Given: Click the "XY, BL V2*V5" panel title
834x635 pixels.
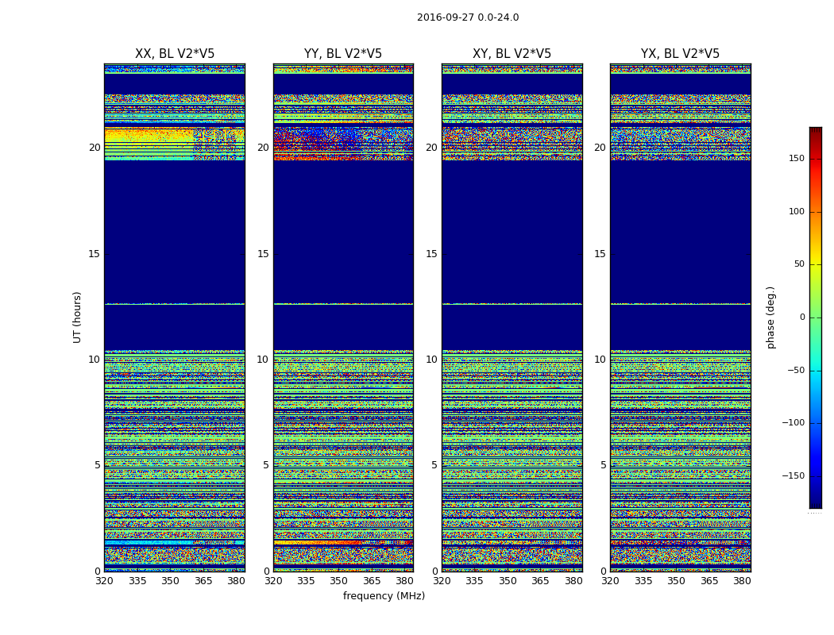Looking at the screenshot, I should point(512,54).
